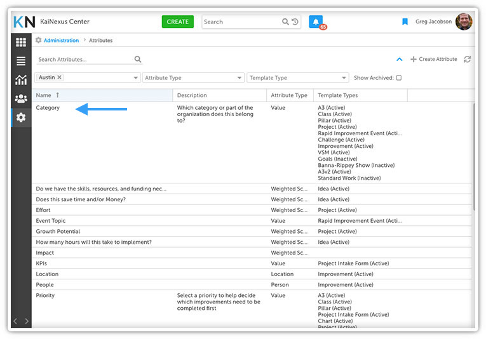Screen dimensions: 486x339
Task: Click the KaiNexus KN logo
Action: (24, 22)
